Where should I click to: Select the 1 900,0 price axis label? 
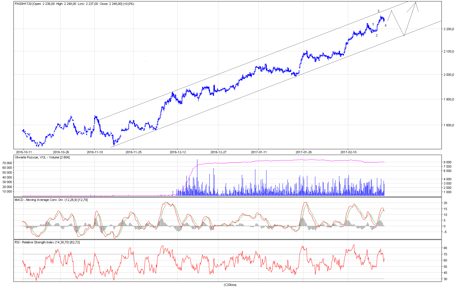(x=448, y=100)
